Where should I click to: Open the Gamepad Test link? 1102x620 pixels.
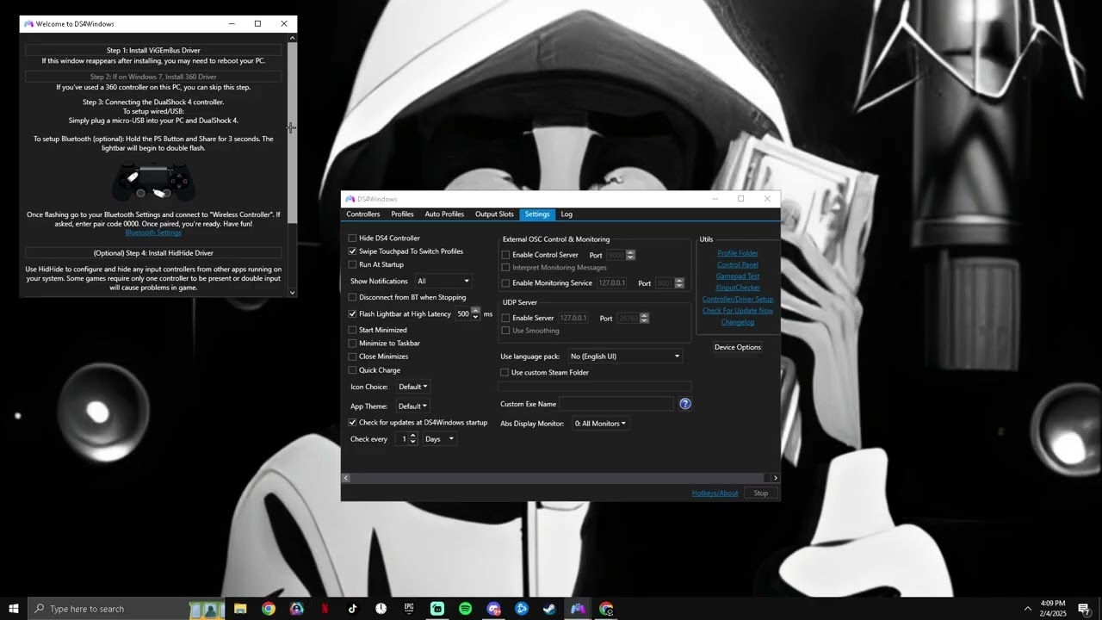pos(738,276)
